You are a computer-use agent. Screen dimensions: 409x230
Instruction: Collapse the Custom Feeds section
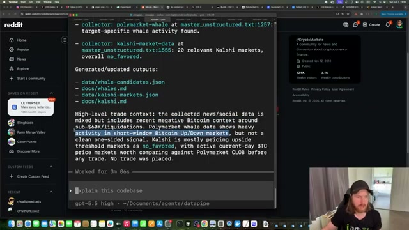(51, 167)
